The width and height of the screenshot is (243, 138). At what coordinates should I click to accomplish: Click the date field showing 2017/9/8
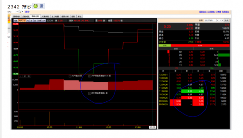(210, 20)
